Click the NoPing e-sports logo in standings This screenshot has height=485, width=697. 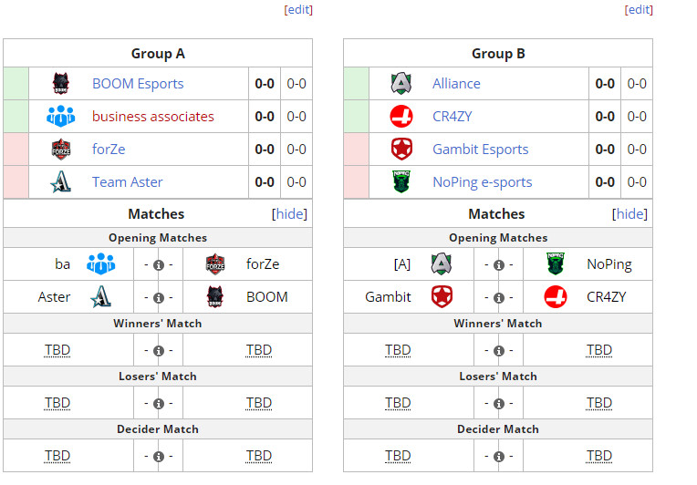click(401, 182)
